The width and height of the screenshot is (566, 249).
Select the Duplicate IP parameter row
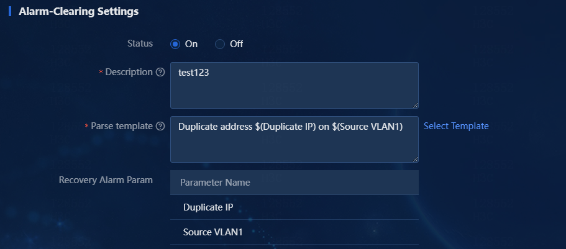click(x=294, y=207)
